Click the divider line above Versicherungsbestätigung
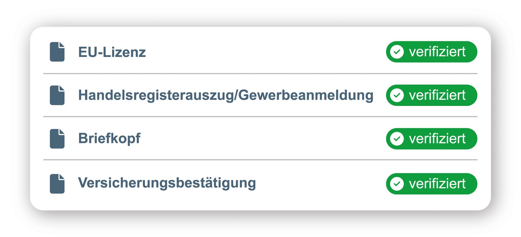Image resolution: width=521 pixels, height=237 pixels. [x=260, y=160]
